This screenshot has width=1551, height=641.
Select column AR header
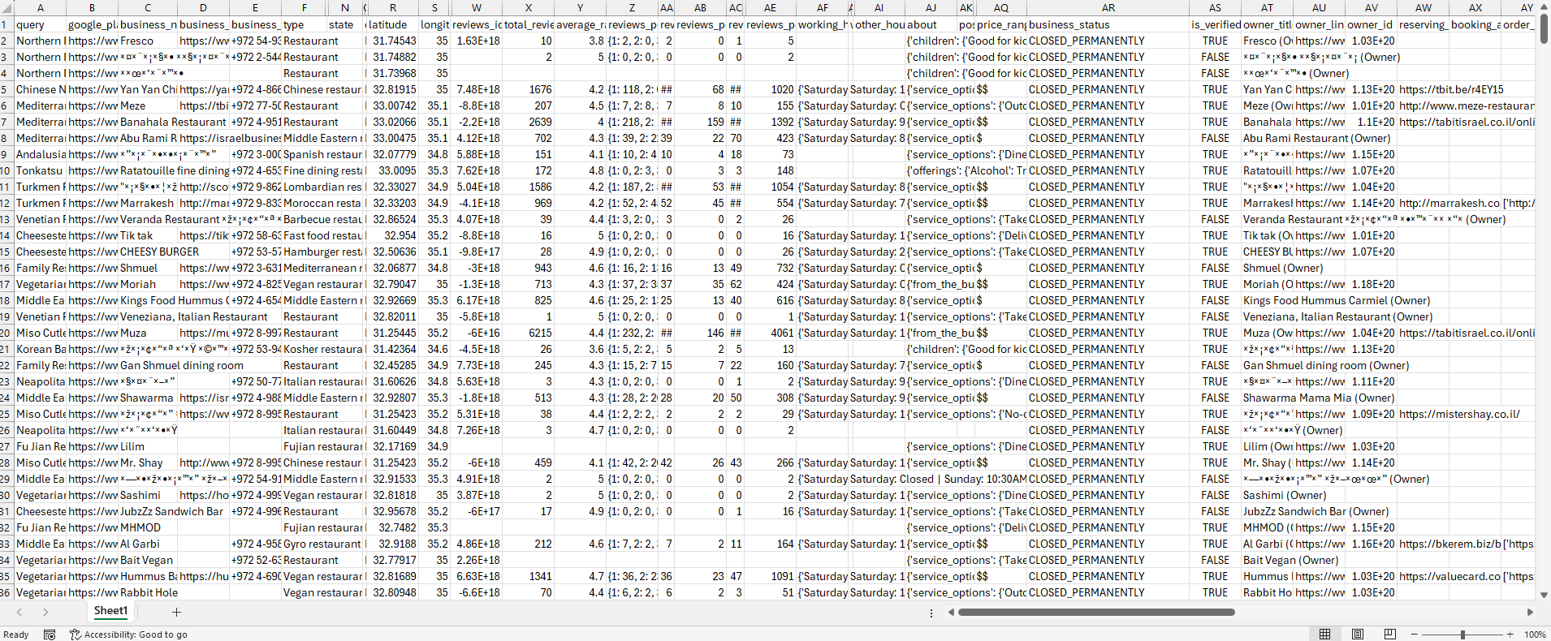(1108, 8)
